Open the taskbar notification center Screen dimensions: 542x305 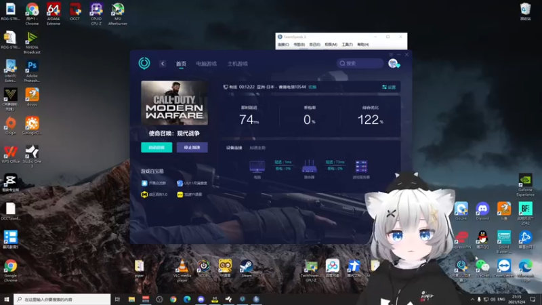pos(533,299)
